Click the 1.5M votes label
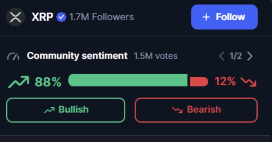Screen dimensions: 272x142 156,56
